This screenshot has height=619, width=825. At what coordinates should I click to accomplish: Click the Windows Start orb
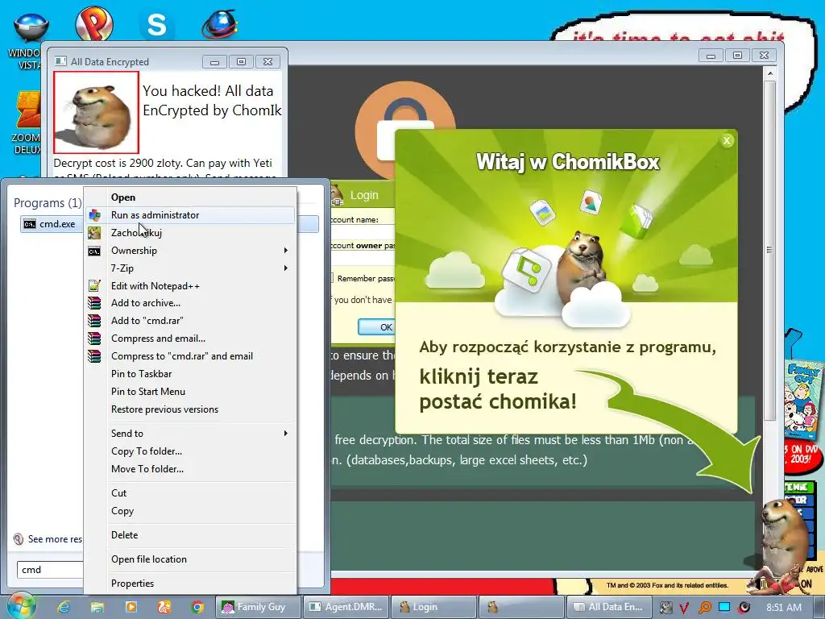click(x=21, y=606)
